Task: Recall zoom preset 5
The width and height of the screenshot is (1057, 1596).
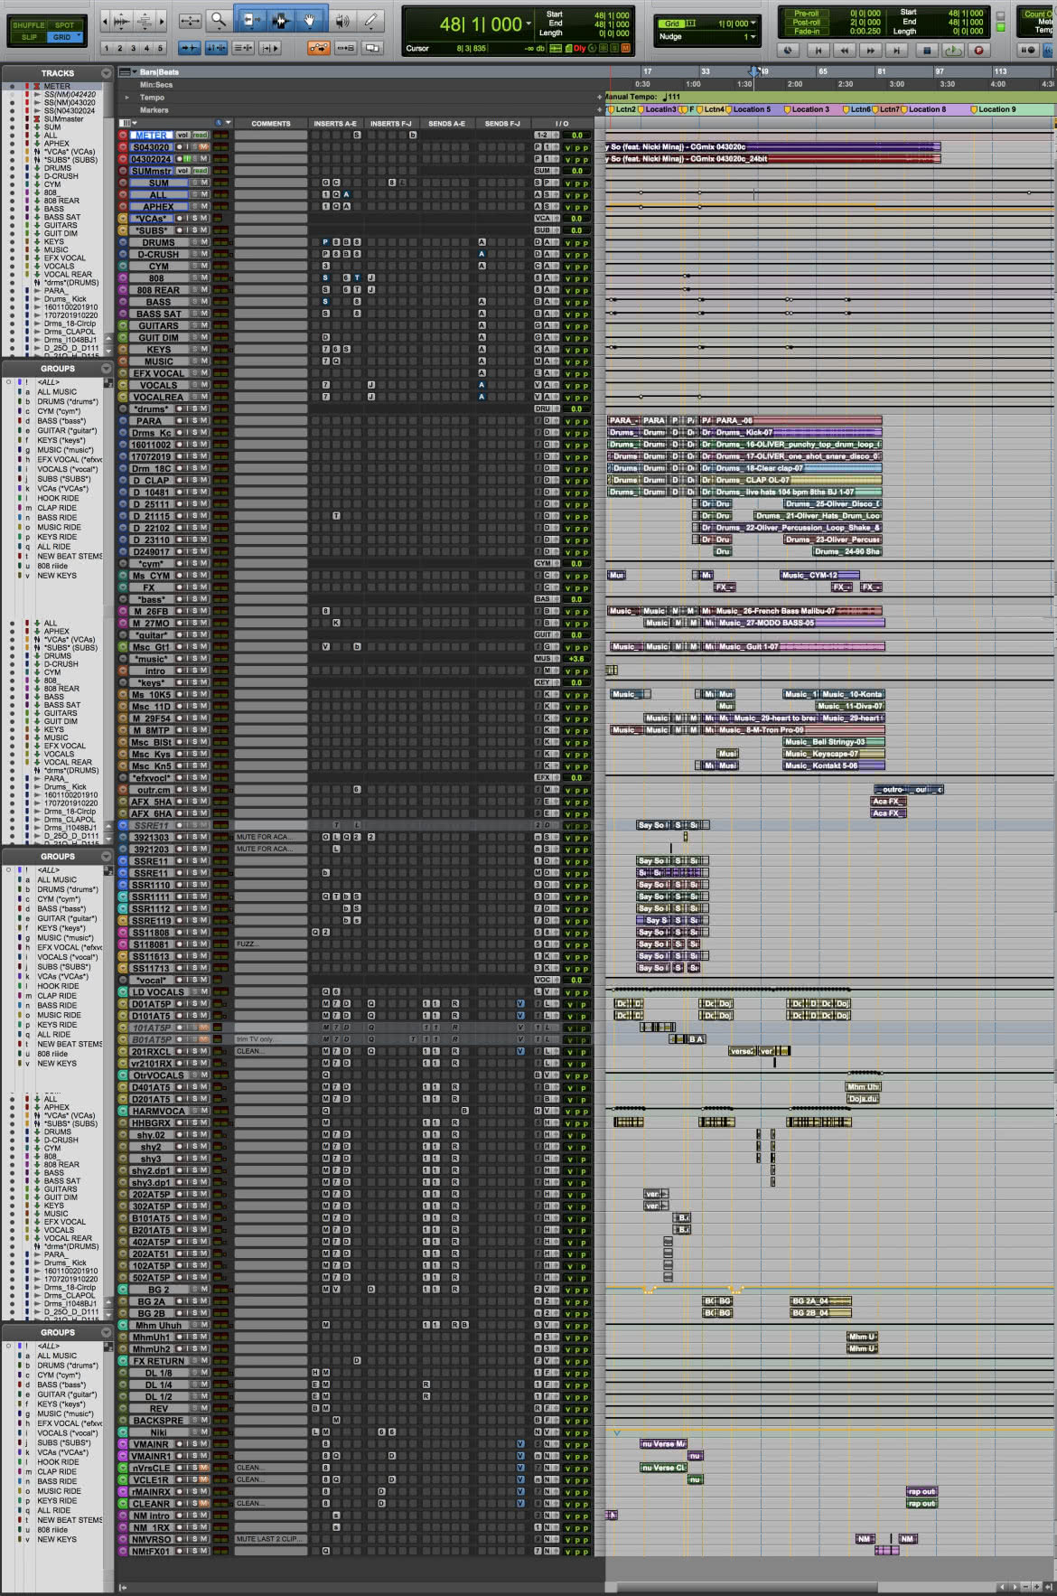Action: point(161,48)
